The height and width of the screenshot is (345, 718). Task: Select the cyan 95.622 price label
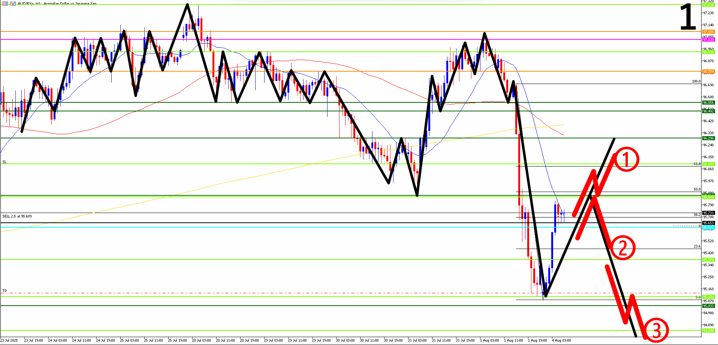click(708, 228)
